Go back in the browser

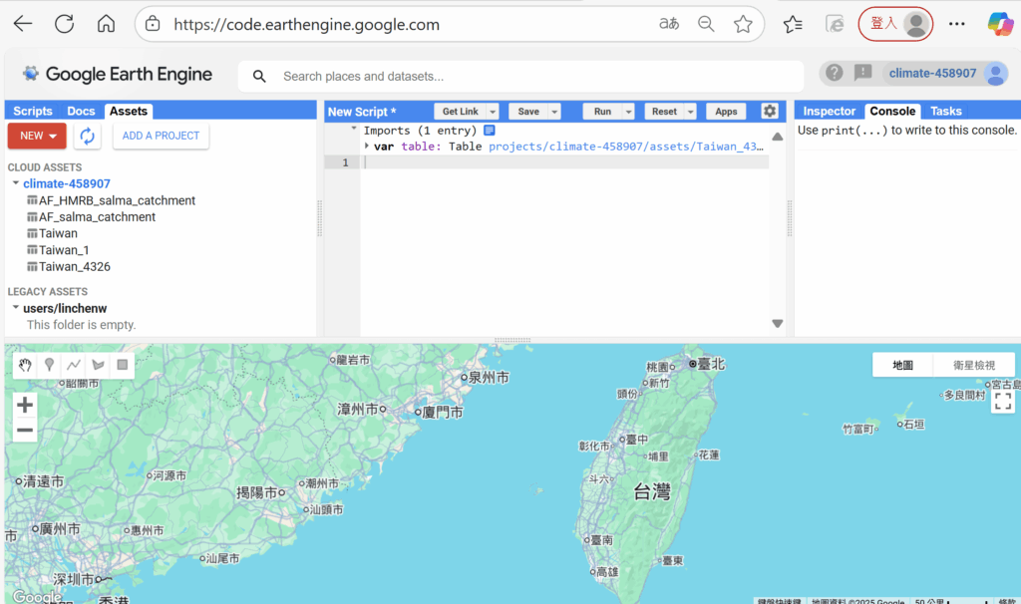click(23, 24)
